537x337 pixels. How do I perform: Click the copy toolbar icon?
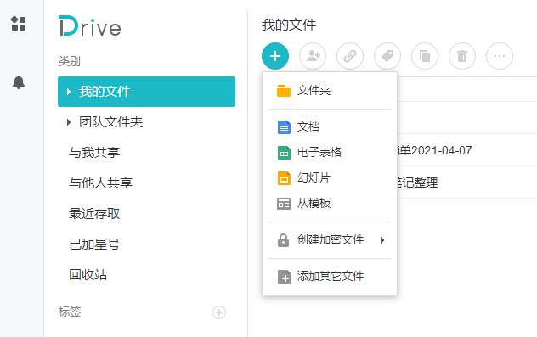[x=425, y=56]
